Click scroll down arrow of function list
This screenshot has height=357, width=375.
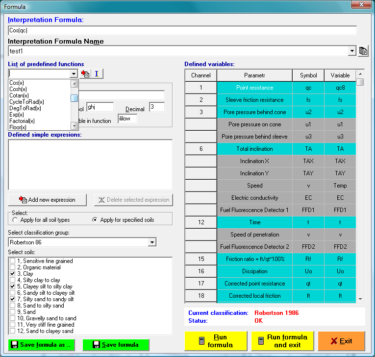tap(75, 126)
